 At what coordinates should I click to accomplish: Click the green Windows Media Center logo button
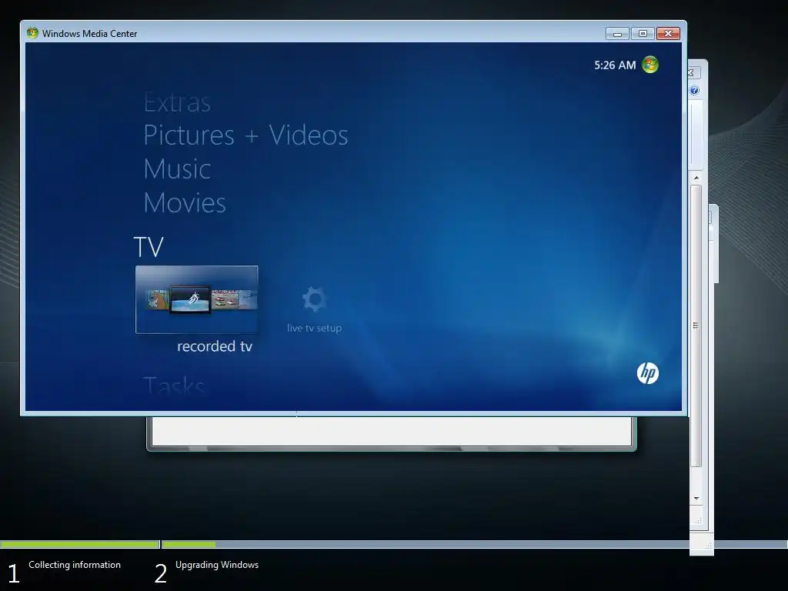(649, 65)
